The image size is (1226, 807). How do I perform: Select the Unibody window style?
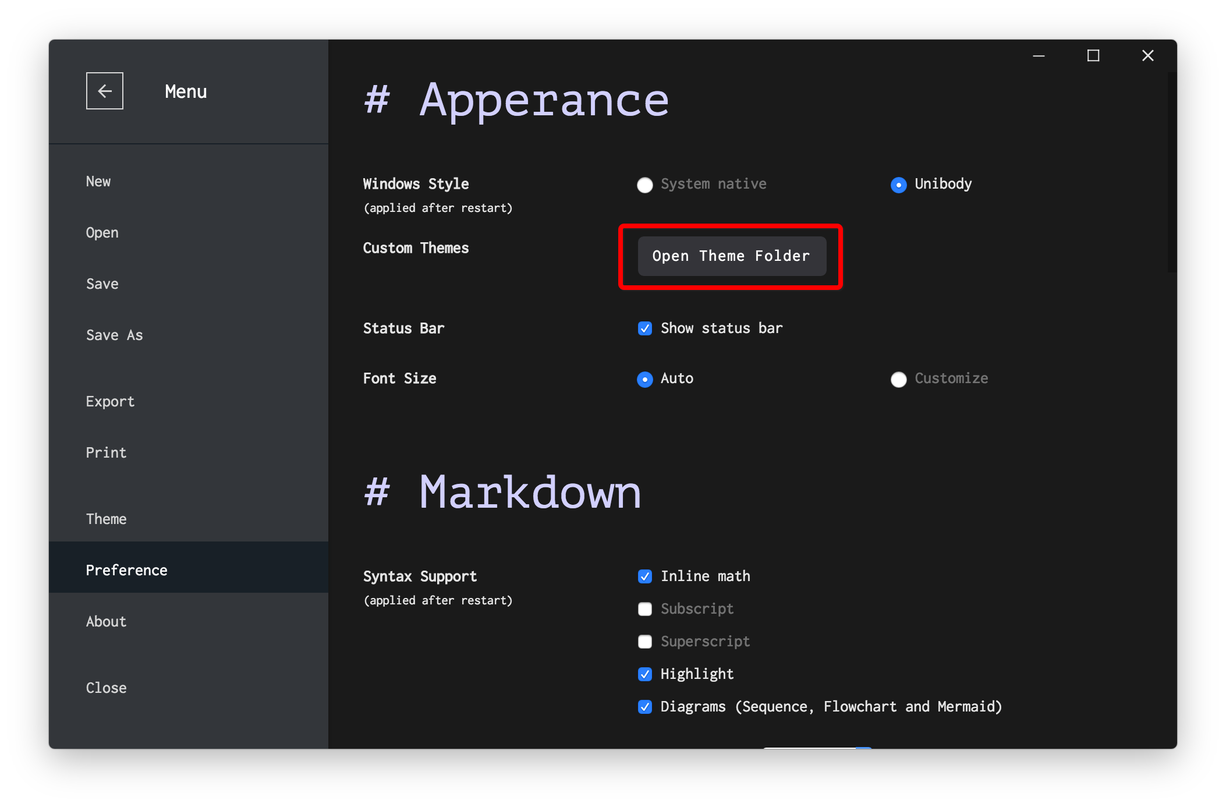899,185
